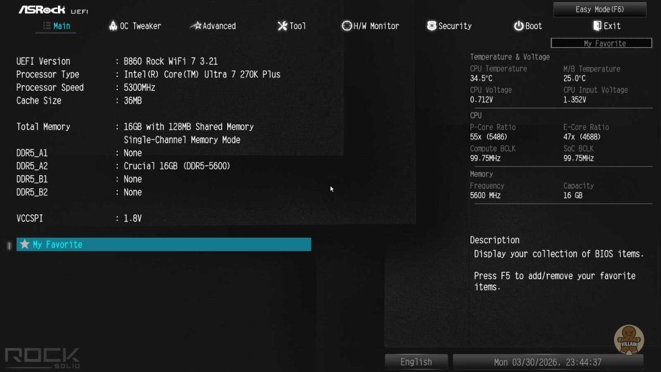Click the OC Tweaker rocket icon

coord(113,26)
